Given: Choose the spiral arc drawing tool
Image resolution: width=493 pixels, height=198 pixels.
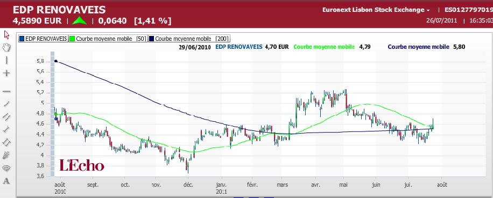Looking at the screenshot, I should 6,168.
